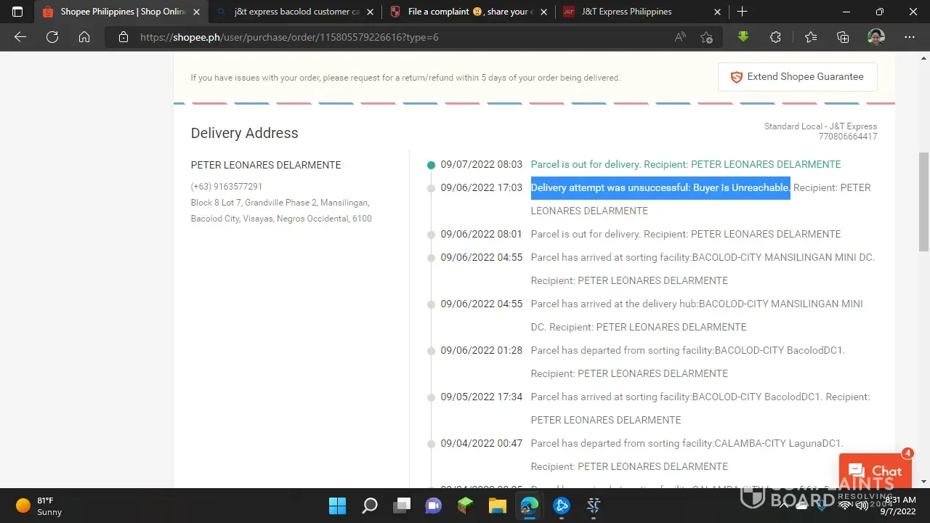Open the Collections panel
This screenshot has height=523, width=930.
pos(843,37)
